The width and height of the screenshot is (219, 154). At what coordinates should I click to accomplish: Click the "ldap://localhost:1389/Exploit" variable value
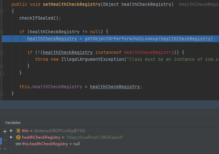pyautogui.click(x=94, y=137)
